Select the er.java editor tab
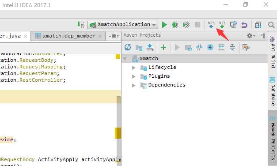 pos(10,36)
